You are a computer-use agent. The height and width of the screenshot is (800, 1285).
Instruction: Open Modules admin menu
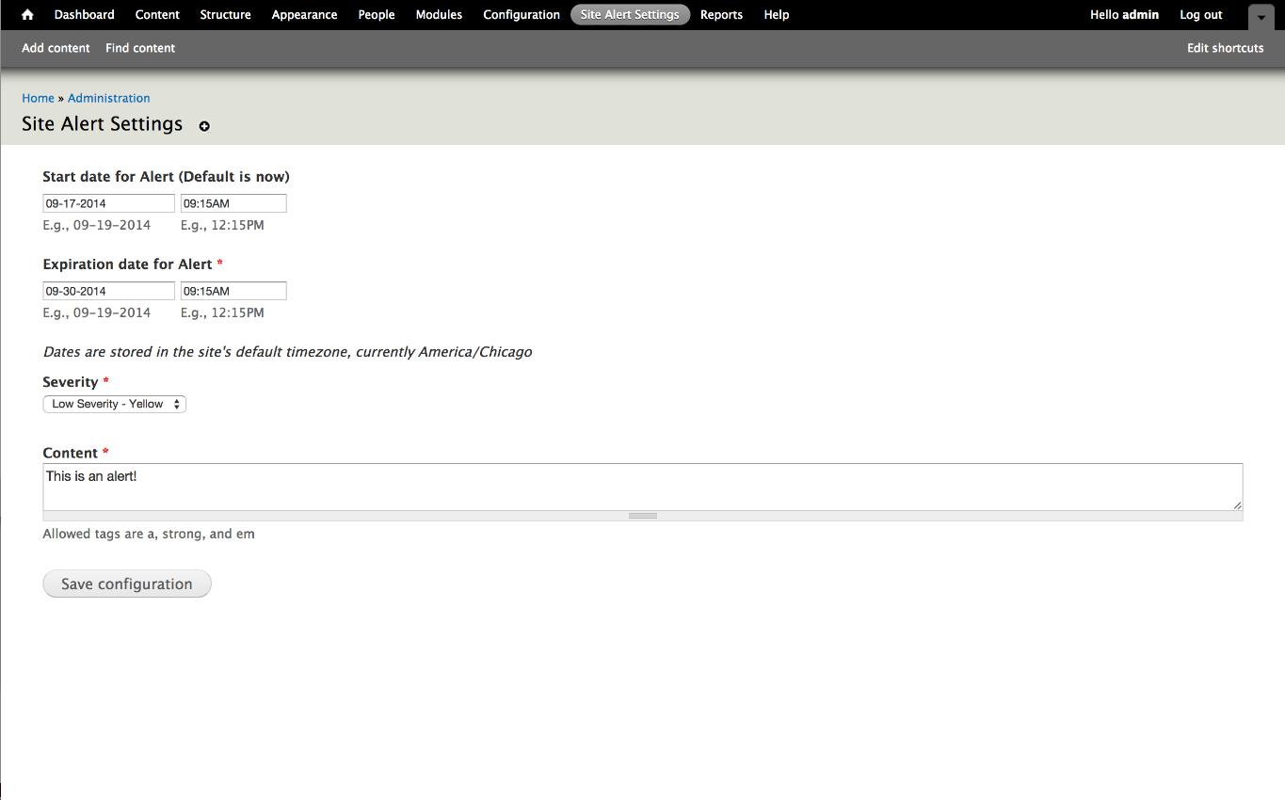point(439,15)
